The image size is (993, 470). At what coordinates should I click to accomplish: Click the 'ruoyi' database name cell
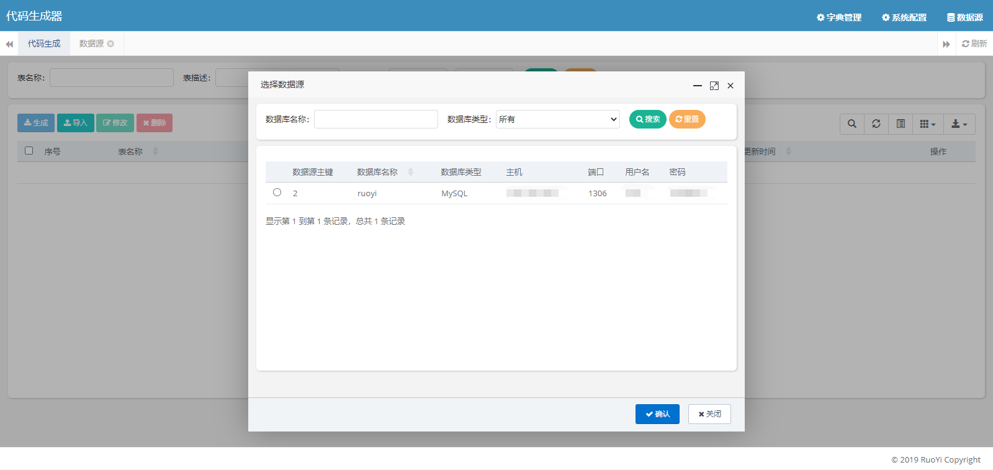coord(367,194)
